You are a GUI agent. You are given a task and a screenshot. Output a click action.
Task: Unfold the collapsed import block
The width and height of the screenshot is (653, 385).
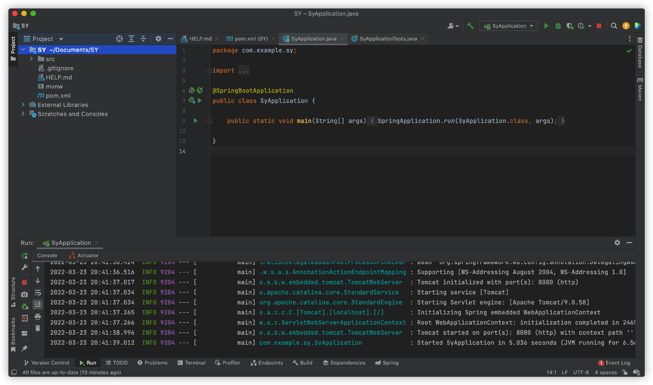pyautogui.click(x=210, y=71)
